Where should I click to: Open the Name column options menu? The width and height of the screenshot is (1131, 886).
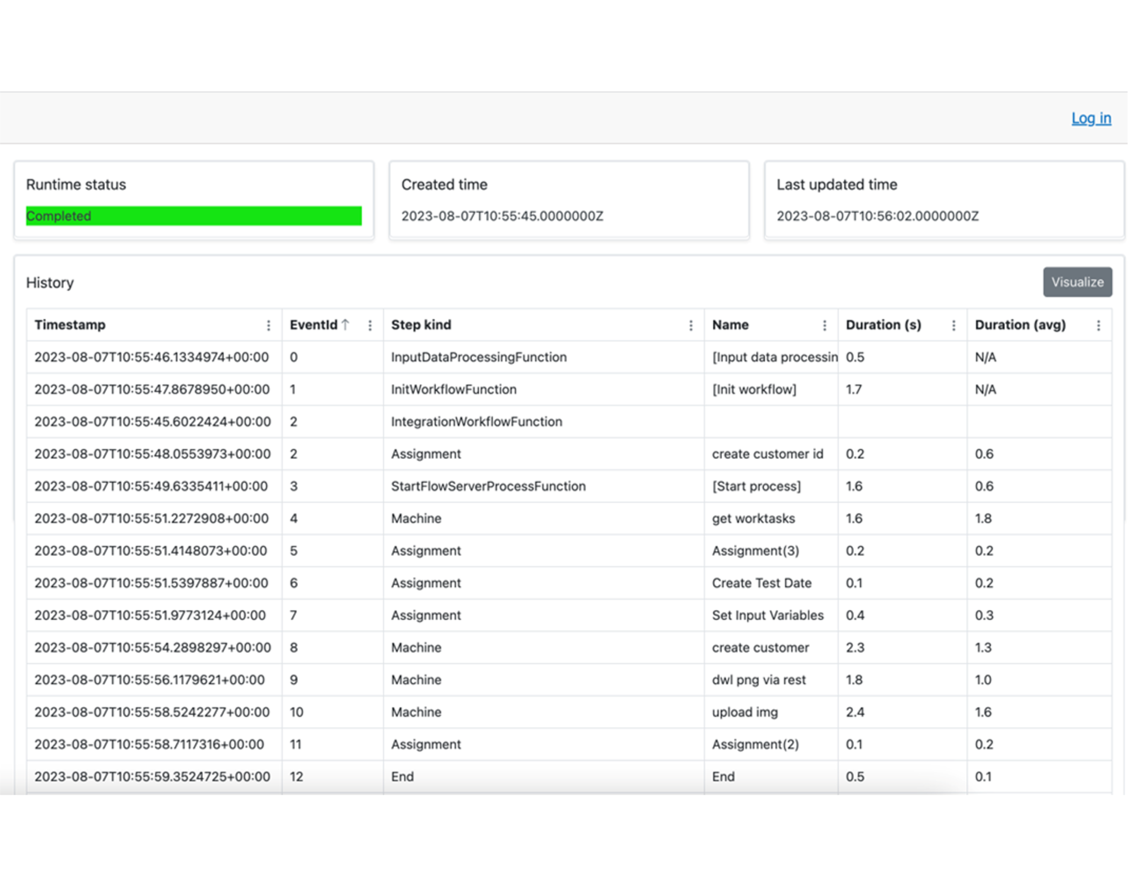point(825,325)
